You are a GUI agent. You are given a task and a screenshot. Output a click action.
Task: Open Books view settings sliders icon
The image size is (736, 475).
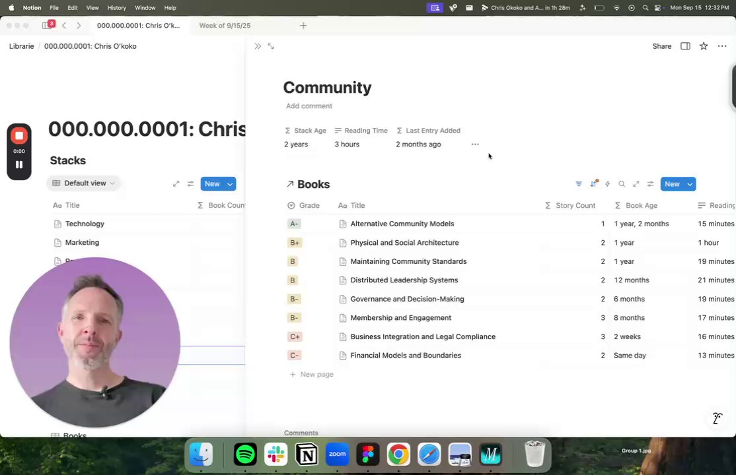650,184
